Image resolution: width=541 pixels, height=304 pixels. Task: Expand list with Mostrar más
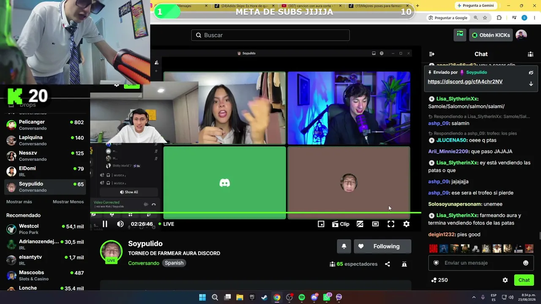coord(19,202)
